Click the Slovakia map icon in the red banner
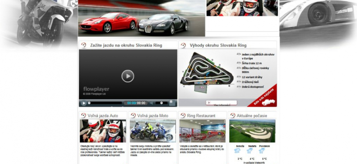Viewport: 357px width, 164px height. pyautogui.click(x=268, y=102)
